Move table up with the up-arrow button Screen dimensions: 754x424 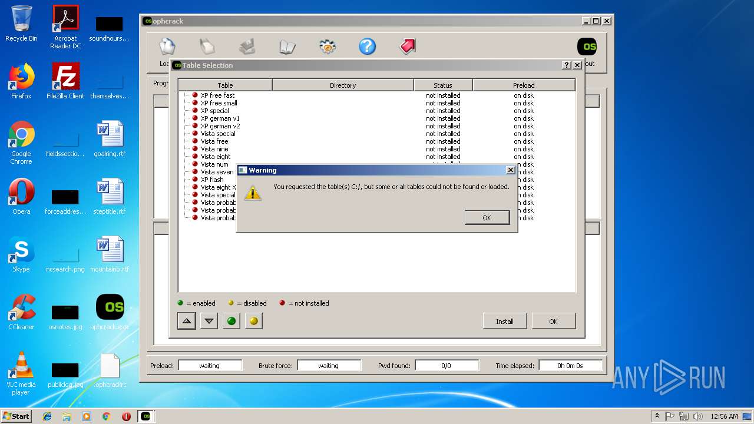click(x=187, y=321)
